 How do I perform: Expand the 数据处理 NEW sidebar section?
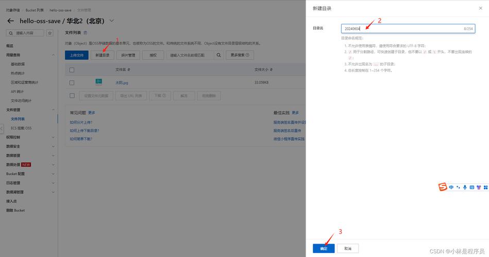(x=53, y=164)
